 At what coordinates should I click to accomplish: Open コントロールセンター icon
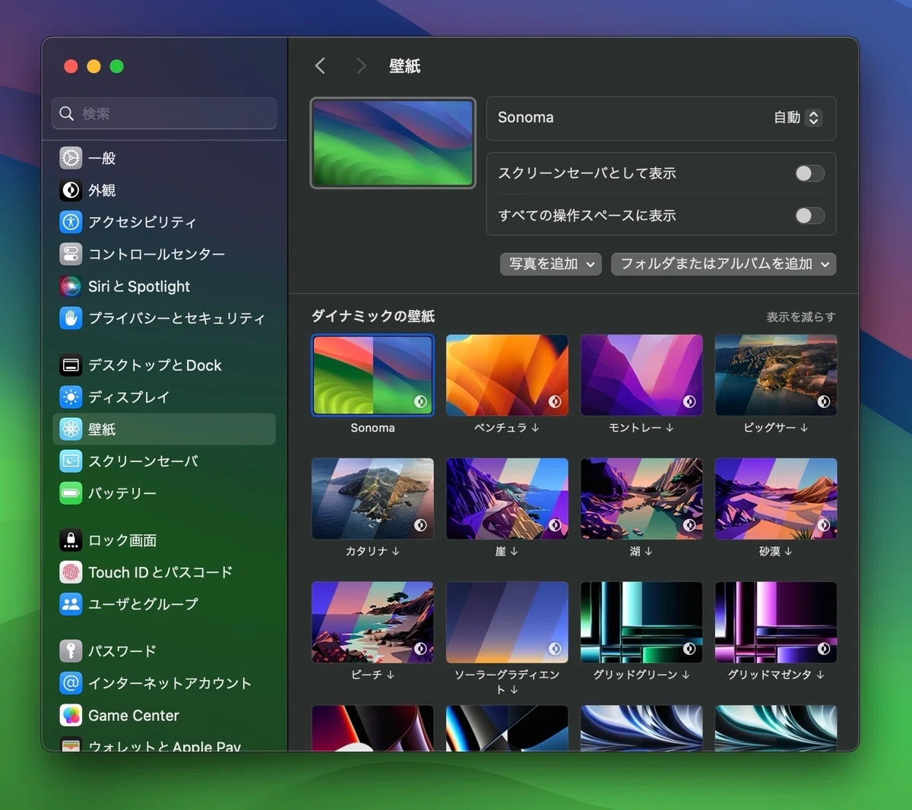click(x=71, y=254)
